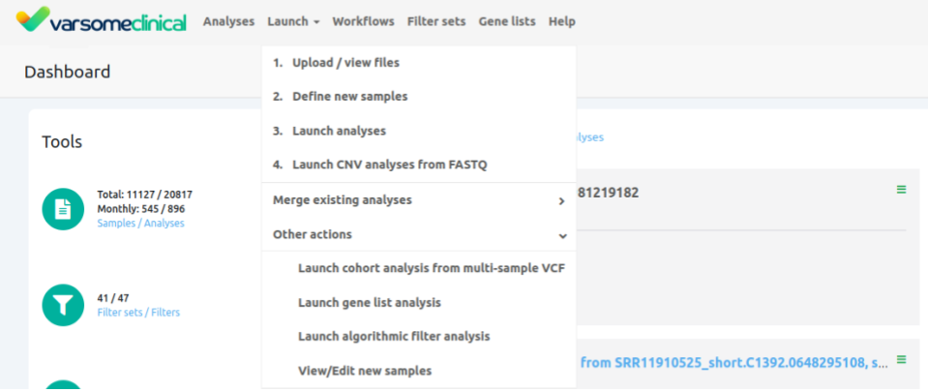Screen dimensions: 928x392
Task: Click the Monthly: 545 / 896 text
Action: tap(141, 209)
